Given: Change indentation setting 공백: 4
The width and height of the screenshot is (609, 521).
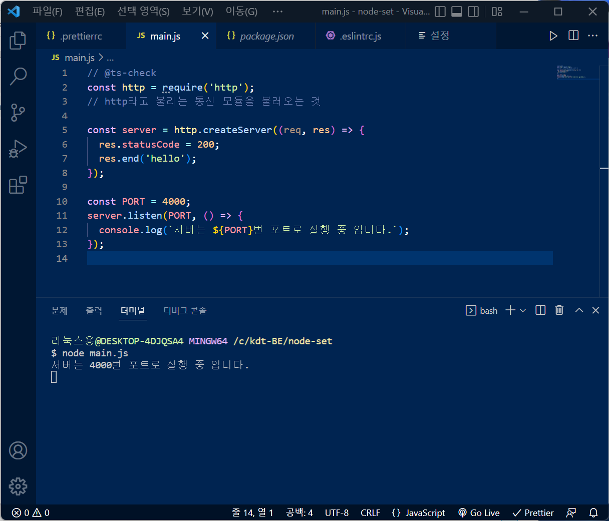Looking at the screenshot, I should [x=299, y=512].
